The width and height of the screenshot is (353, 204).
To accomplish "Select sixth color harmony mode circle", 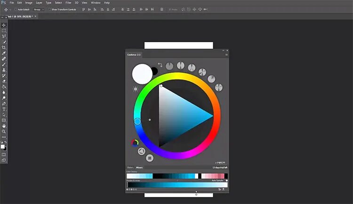I will tap(218, 87).
